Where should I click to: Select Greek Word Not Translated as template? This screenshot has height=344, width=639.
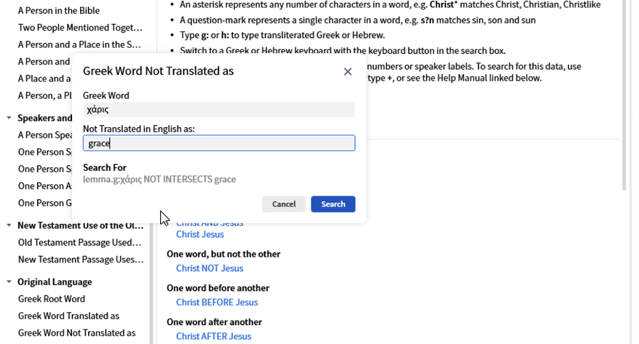tap(77, 333)
